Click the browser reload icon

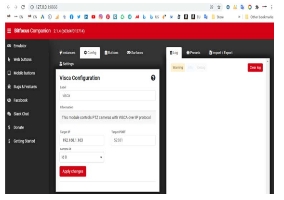23,7
